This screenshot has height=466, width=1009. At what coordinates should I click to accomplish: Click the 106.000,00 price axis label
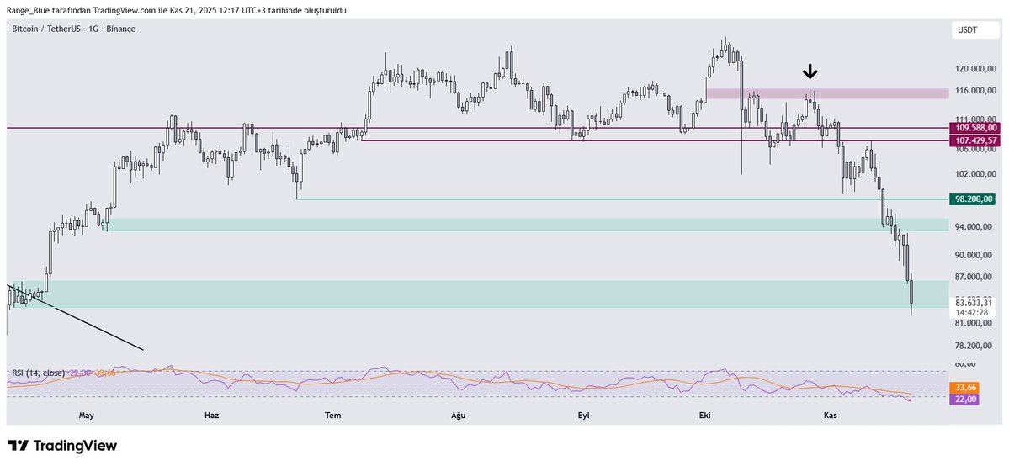coord(974,150)
